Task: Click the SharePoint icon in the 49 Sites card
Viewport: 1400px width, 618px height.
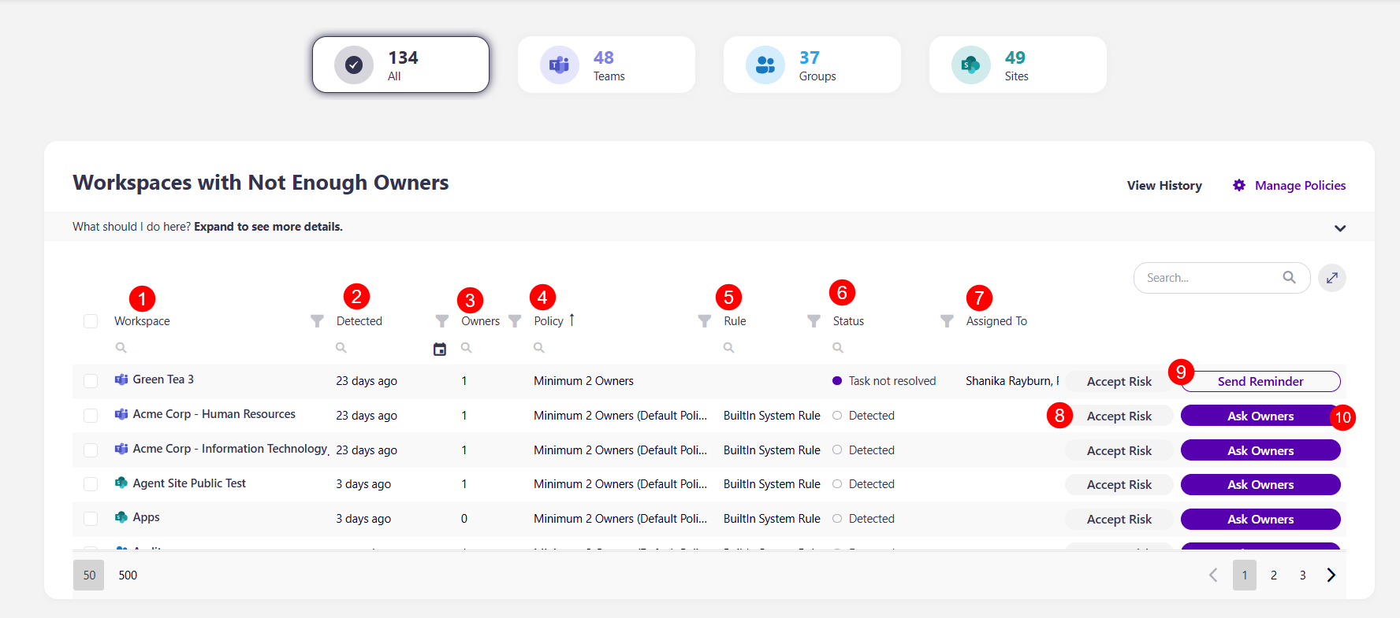Action: tap(970, 65)
